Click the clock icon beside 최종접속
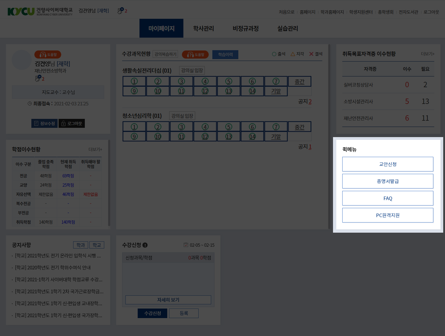The width and height of the screenshot is (445, 336). coord(30,104)
